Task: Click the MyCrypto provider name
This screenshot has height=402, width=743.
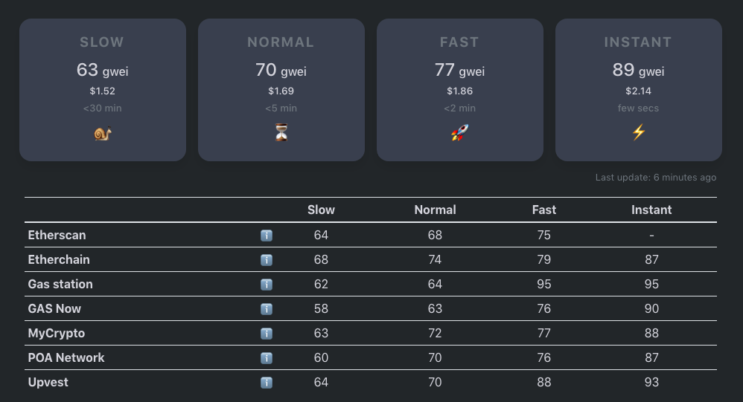Action: click(57, 334)
